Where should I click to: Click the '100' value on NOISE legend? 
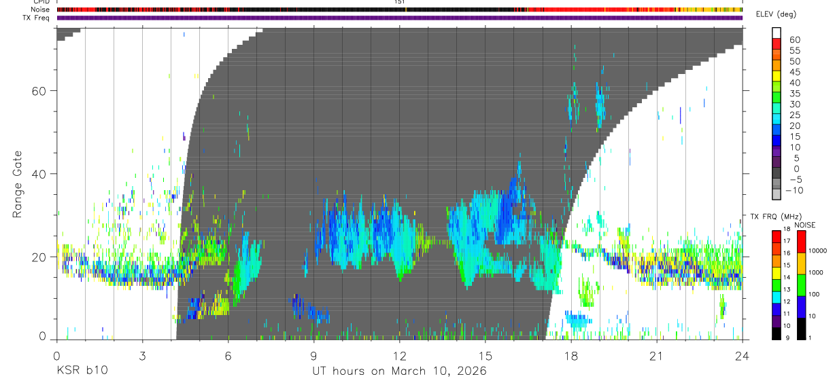point(814,294)
